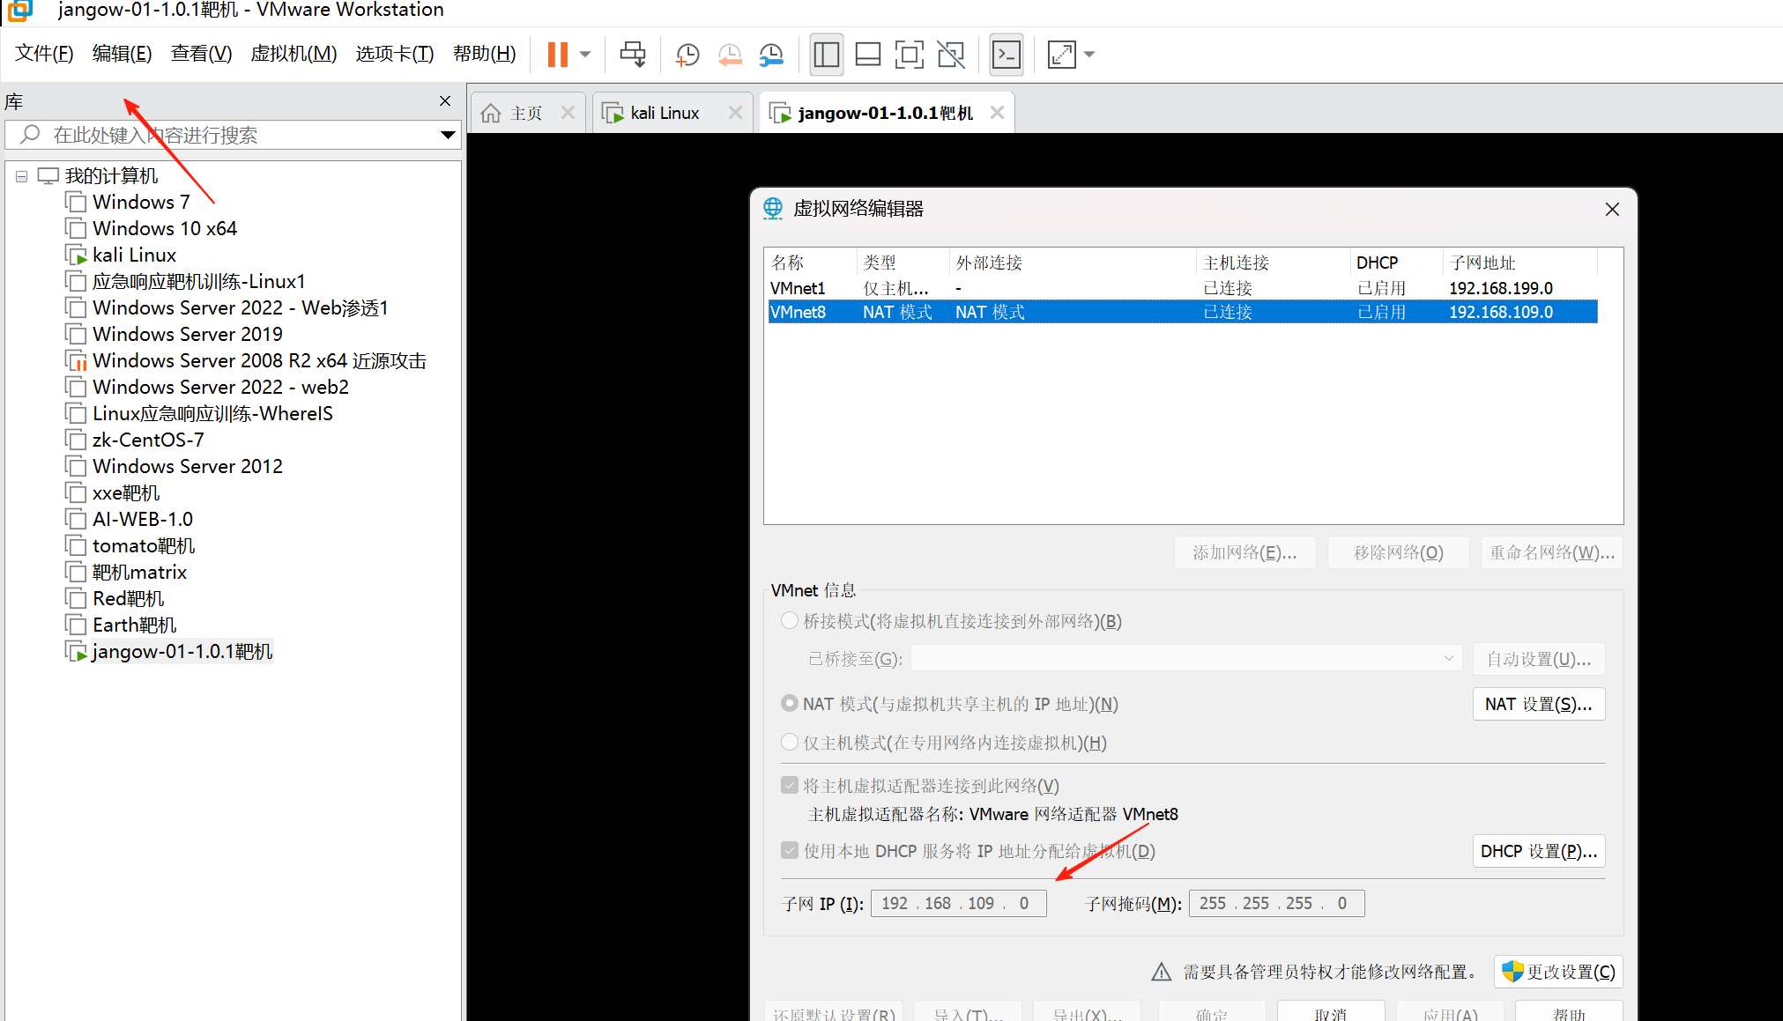Open the 选项卡(T) menu
The height and width of the screenshot is (1021, 1783).
pos(395,55)
